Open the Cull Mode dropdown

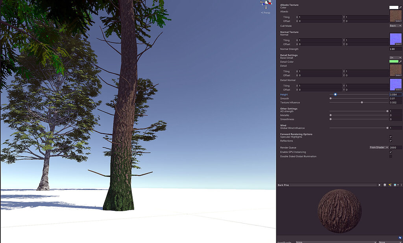(x=395, y=26)
